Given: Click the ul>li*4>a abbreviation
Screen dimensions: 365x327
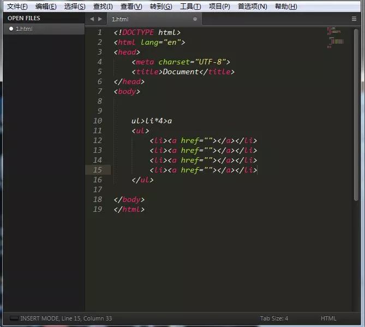Looking at the screenshot, I should tap(152, 121).
